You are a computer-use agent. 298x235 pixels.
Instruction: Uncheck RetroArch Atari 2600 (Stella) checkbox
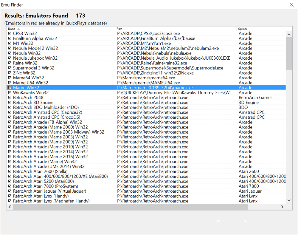pyautogui.click(x=10, y=171)
